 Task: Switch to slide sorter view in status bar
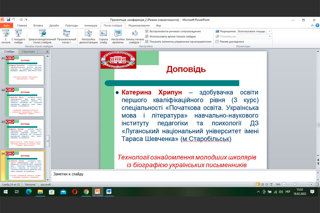[x=263, y=185]
